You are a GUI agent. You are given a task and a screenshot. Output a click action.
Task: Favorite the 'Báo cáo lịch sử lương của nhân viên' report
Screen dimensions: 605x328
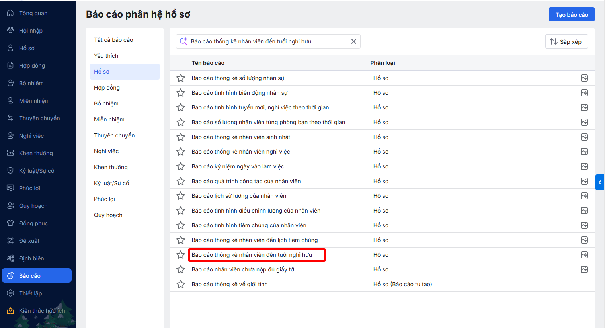point(181,196)
